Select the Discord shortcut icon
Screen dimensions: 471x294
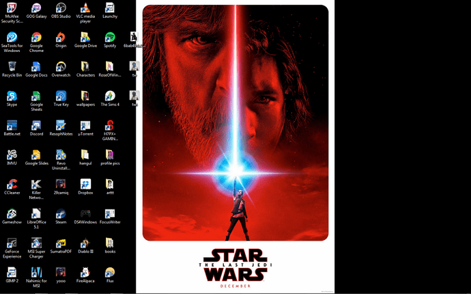(x=36, y=126)
